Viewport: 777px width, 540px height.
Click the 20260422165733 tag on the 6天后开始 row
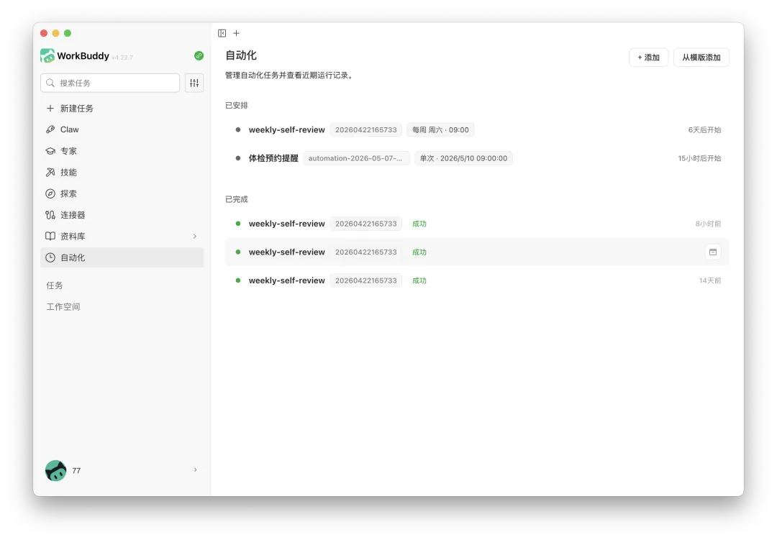(365, 130)
